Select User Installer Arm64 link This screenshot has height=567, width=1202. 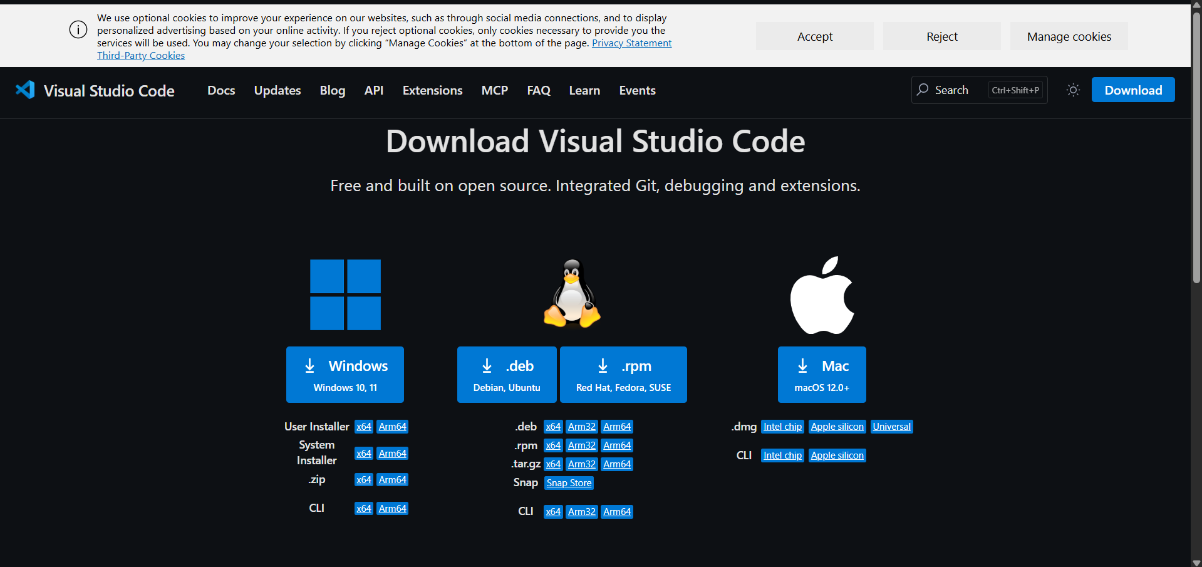(x=393, y=427)
